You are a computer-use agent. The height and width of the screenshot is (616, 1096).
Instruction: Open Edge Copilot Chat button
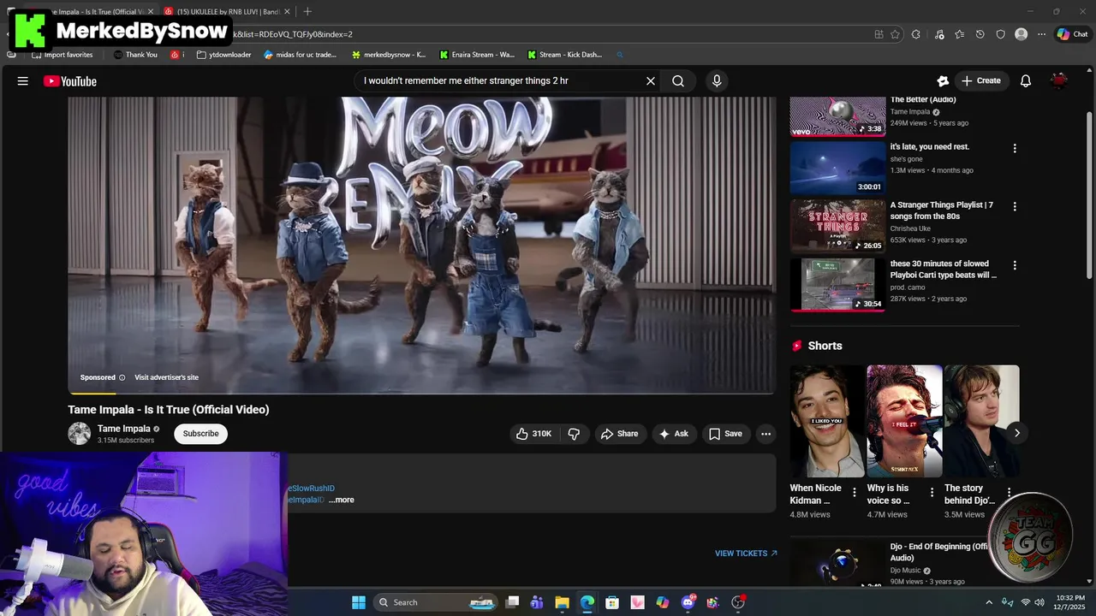1072,34
